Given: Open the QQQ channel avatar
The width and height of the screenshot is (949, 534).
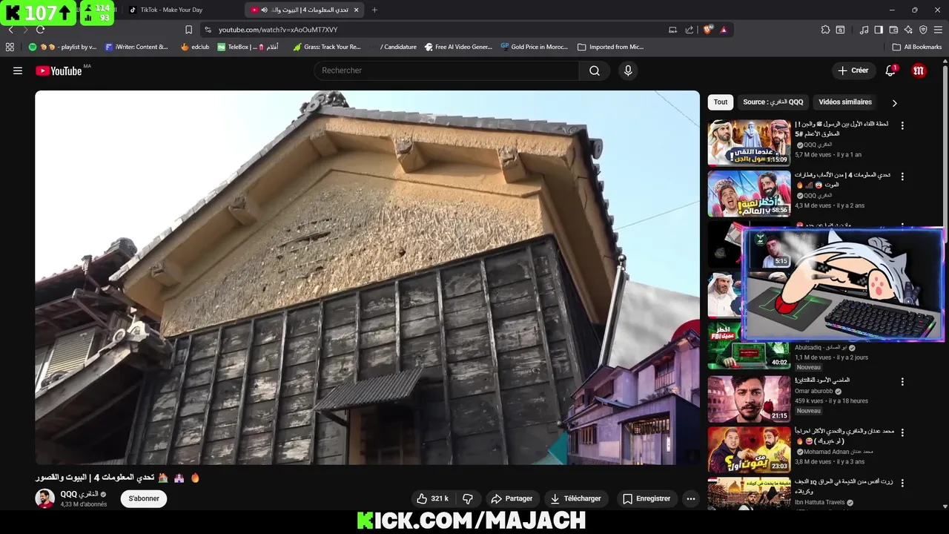Looking at the screenshot, I should 44,498.
